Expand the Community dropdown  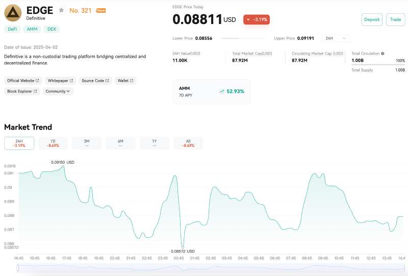point(58,91)
